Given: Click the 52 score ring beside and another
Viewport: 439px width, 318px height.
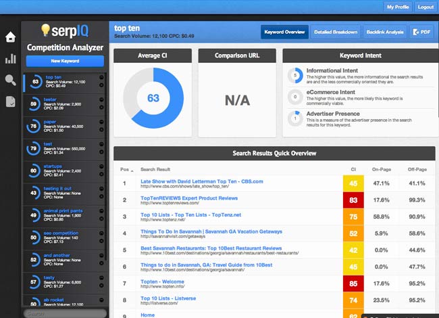Looking at the screenshot, I should (x=33, y=259).
